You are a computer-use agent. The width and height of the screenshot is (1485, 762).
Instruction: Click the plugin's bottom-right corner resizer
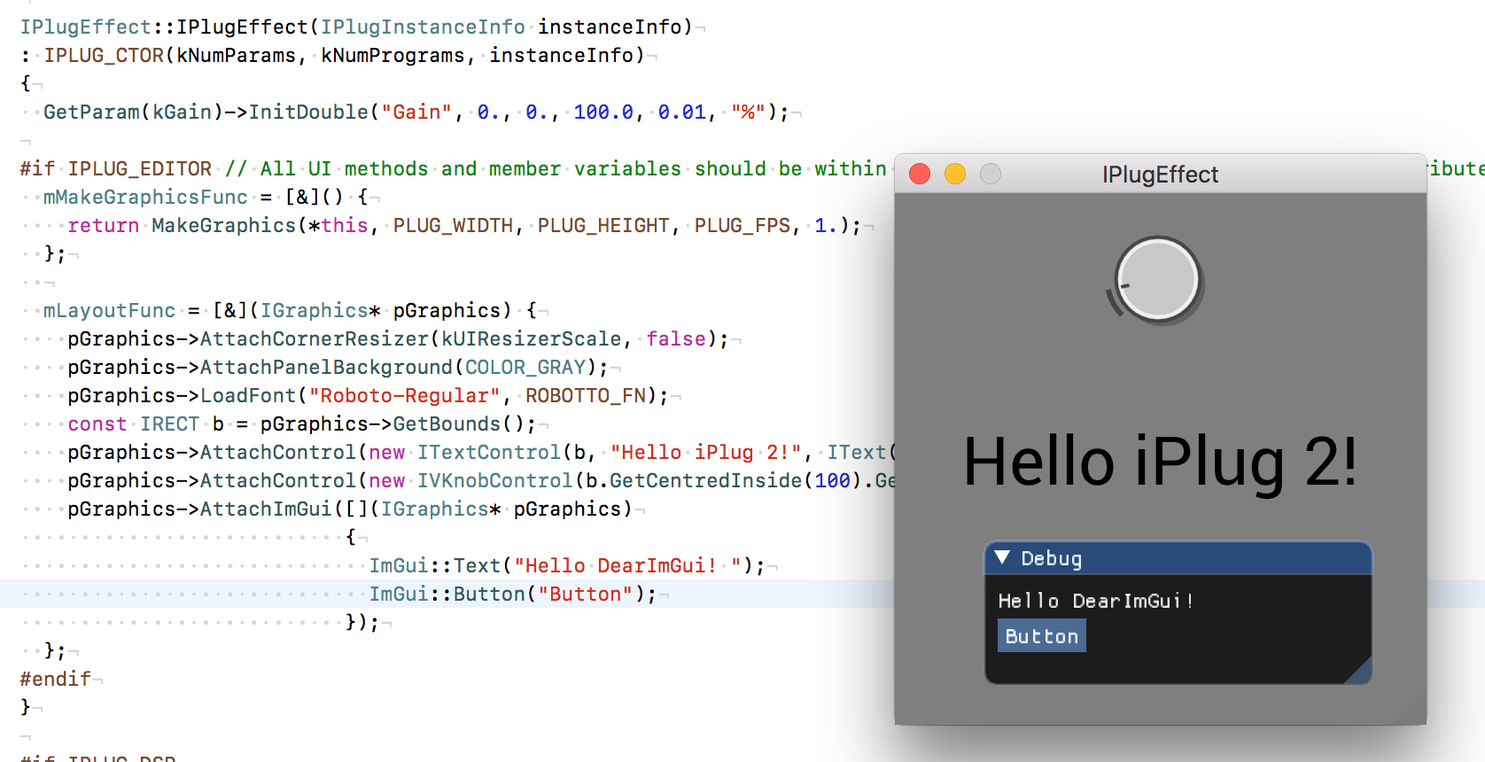1414,712
